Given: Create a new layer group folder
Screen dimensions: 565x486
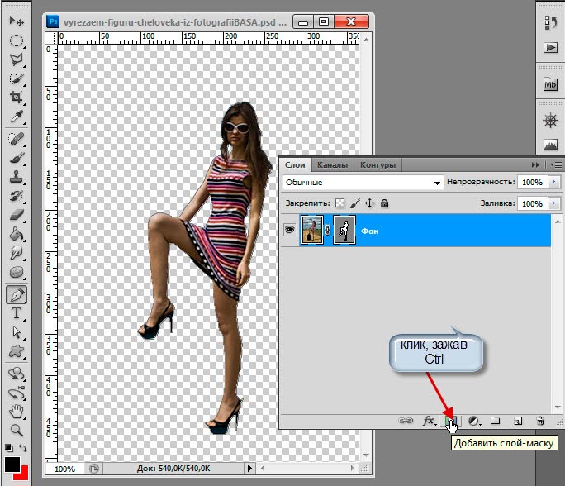Looking at the screenshot, I should [496, 422].
